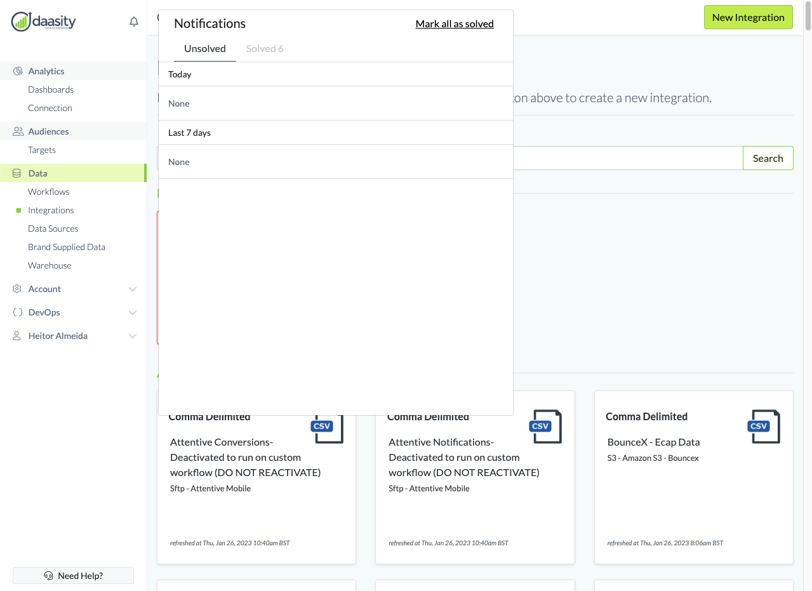Open Workflows in the sidebar
Image resolution: width=812 pixels, height=591 pixels.
(x=49, y=192)
